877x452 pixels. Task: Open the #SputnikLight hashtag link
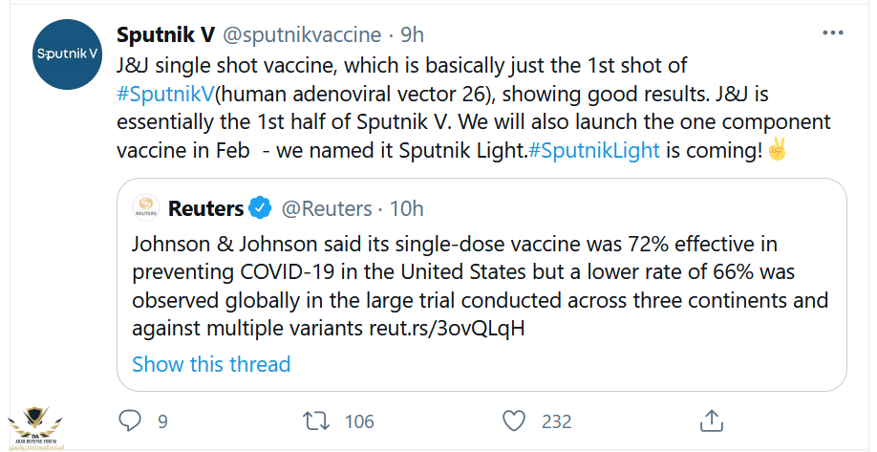tap(594, 151)
